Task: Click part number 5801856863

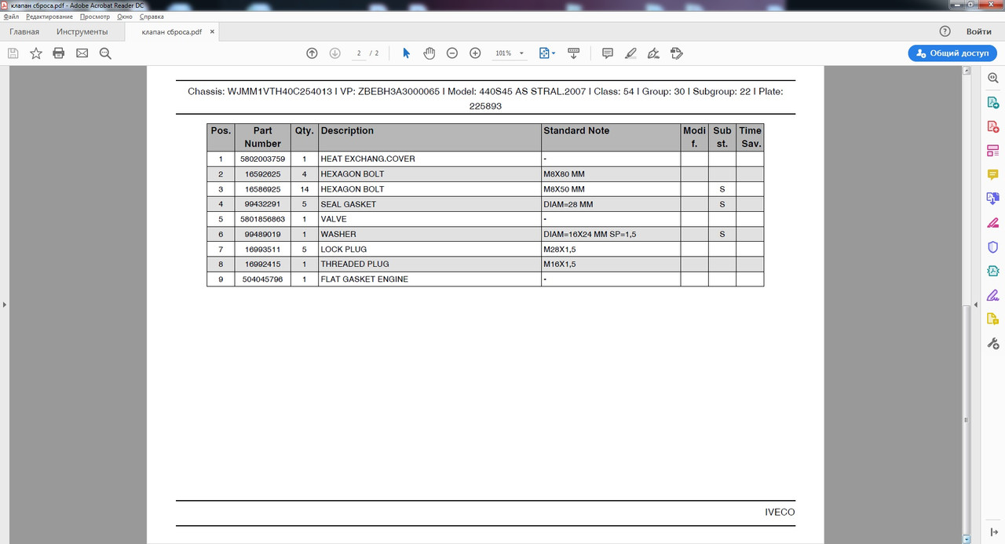Action: point(262,219)
